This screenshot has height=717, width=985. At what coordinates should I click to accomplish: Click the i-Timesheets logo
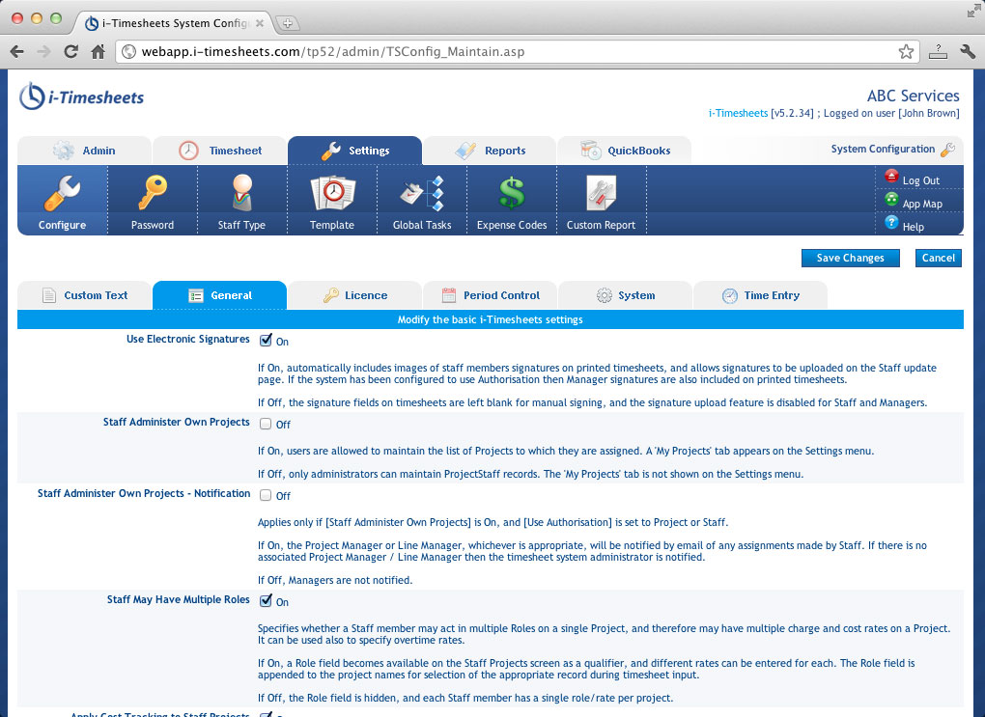click(82, 97)
